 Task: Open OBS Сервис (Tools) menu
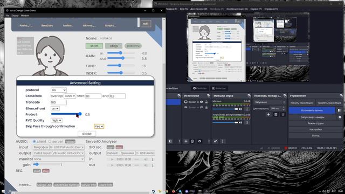click(256, 9)
